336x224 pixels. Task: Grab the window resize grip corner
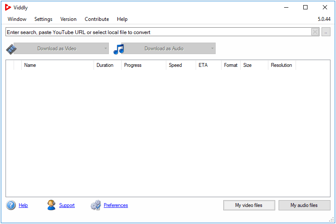331,219
